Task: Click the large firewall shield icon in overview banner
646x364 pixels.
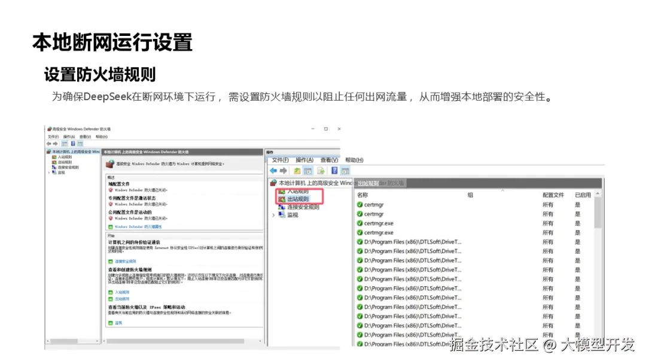Action: (x=110, y=163)
